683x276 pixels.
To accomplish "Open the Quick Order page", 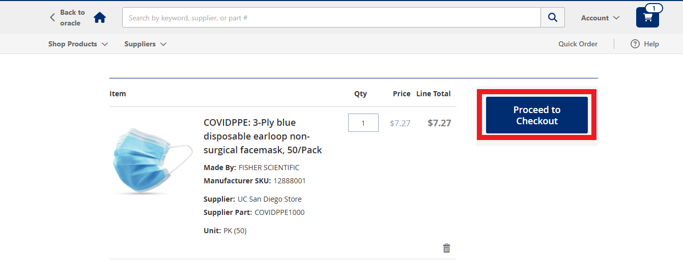I will [x=578, y=44].
